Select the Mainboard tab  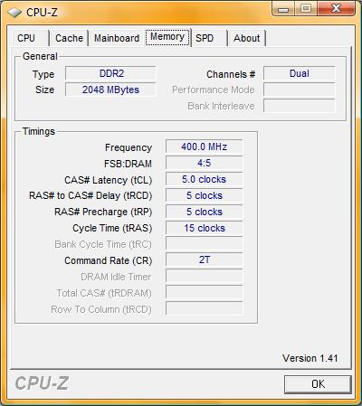click(117, 38)
